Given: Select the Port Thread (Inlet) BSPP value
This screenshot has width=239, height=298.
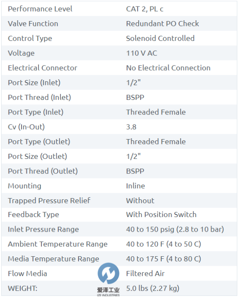Looking at the screenshot, I should coord(135,97).
